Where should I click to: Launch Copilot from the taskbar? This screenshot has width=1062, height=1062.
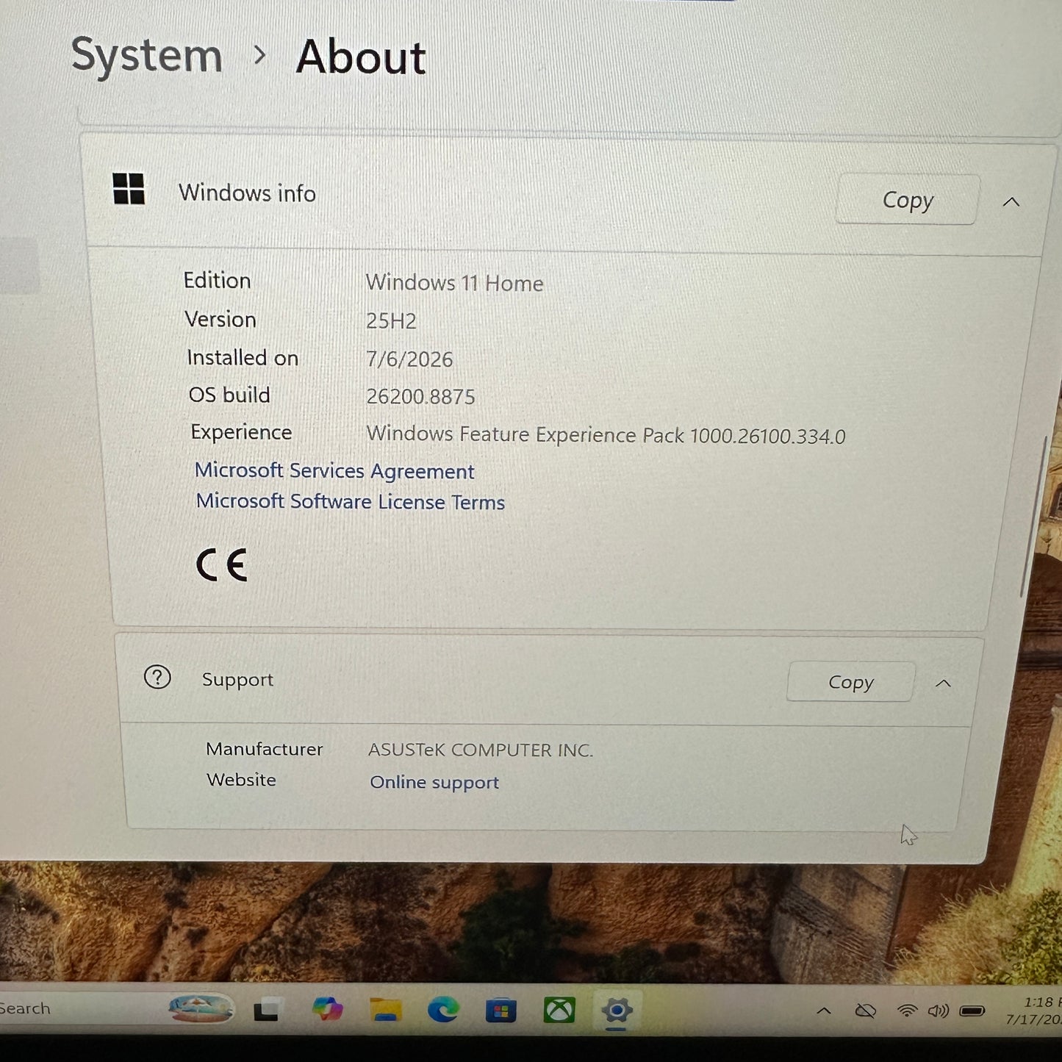tap(327, 1010)
